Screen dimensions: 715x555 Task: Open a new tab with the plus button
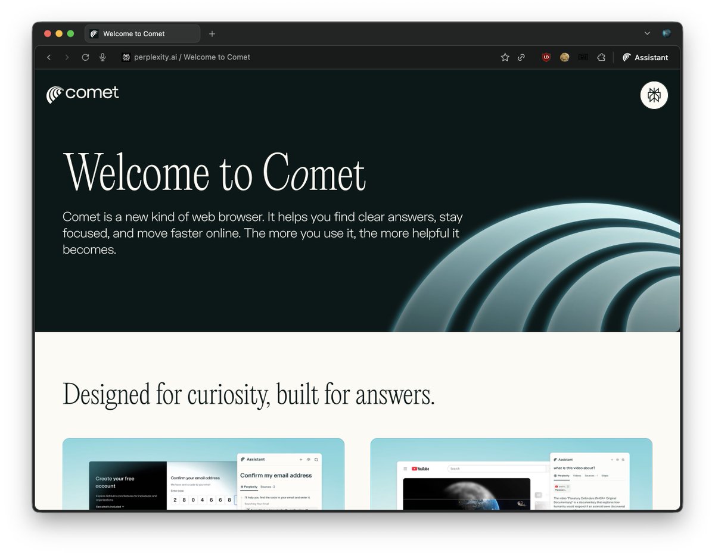[212, 34]
